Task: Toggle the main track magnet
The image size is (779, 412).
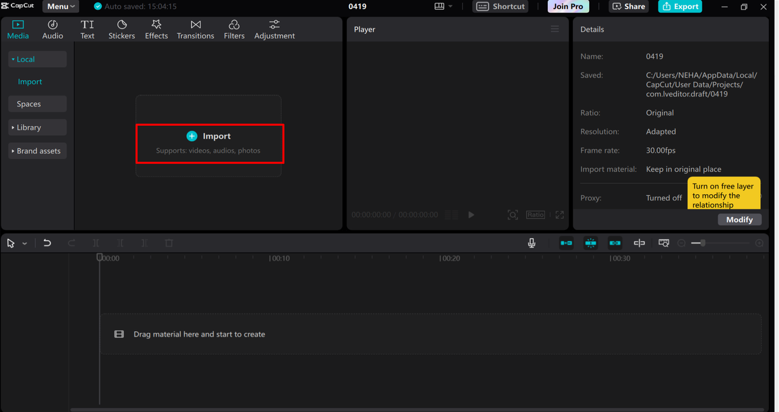Action: (566, 243)
